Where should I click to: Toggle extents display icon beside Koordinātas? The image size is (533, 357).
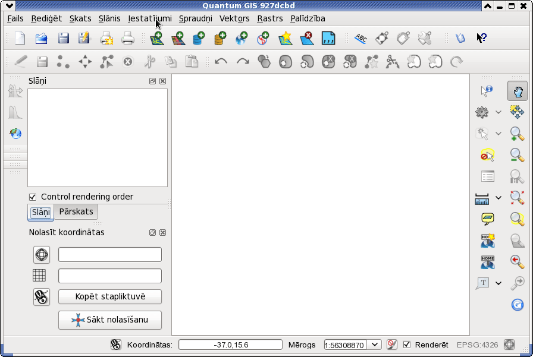[115, 345]
